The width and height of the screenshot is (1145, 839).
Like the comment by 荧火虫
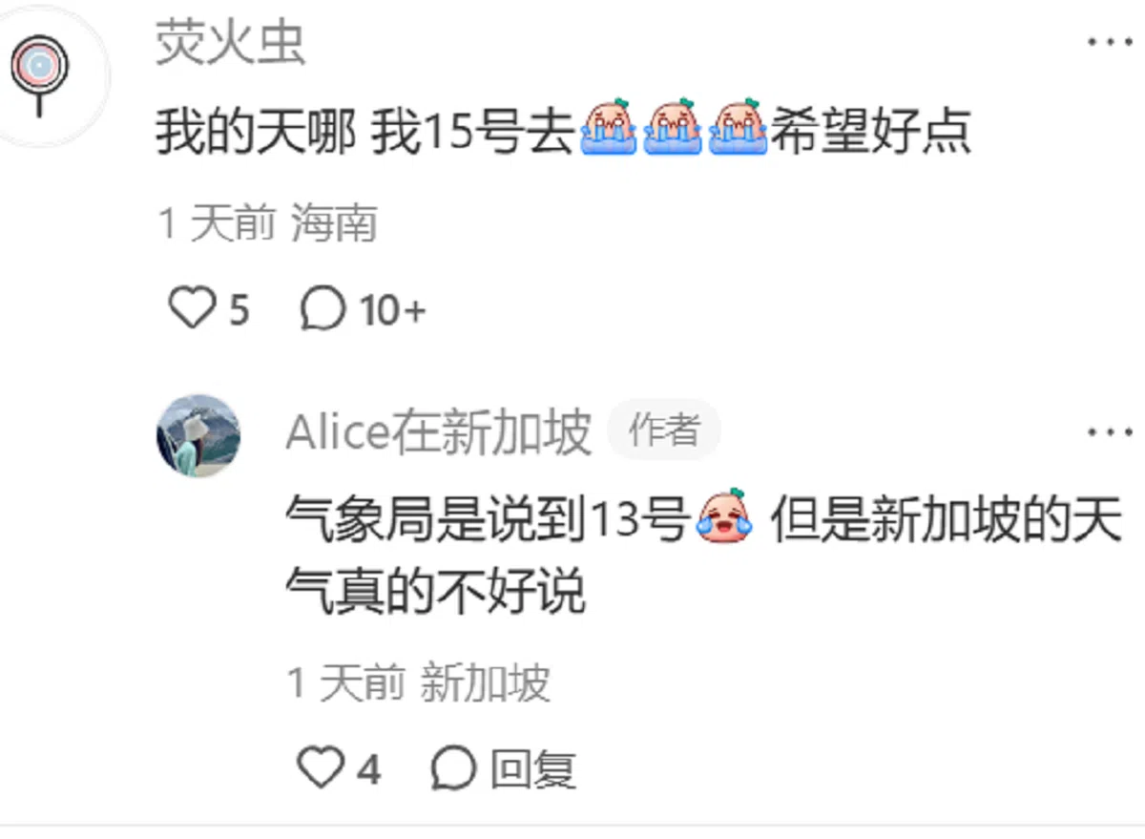click(192, 309)
